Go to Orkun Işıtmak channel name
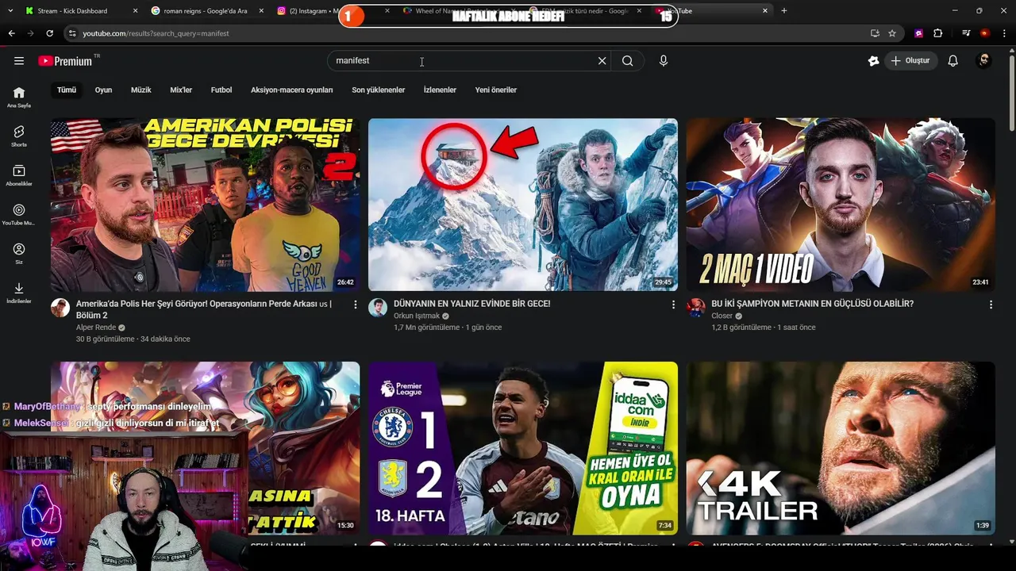Image resolution: width=1016 pixels, height=571 pixels. tap(417, 316)
